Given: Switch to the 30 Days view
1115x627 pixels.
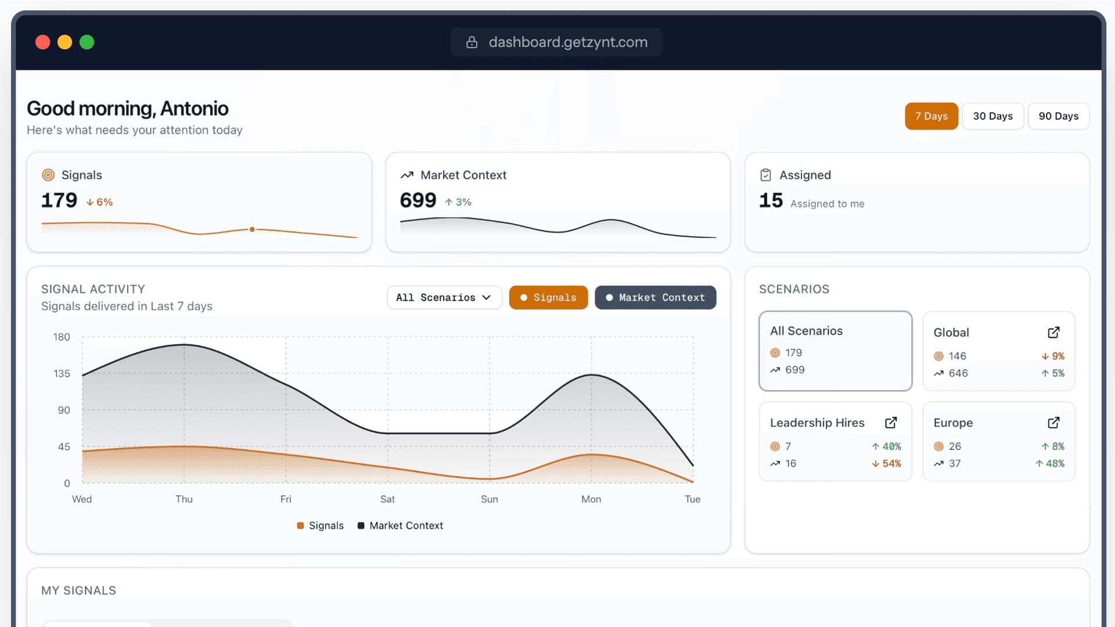Looking at the screenshot, I should coord(992,116).
